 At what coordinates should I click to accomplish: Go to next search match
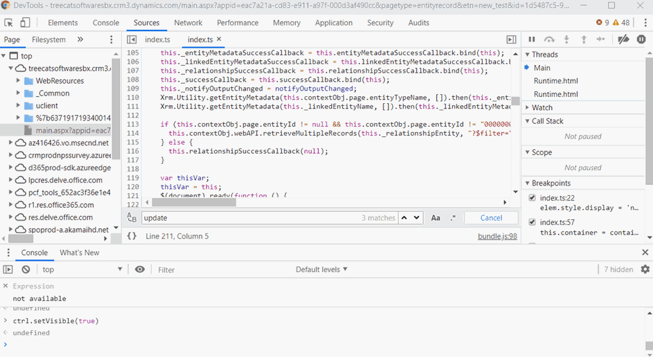coord(416,217)
